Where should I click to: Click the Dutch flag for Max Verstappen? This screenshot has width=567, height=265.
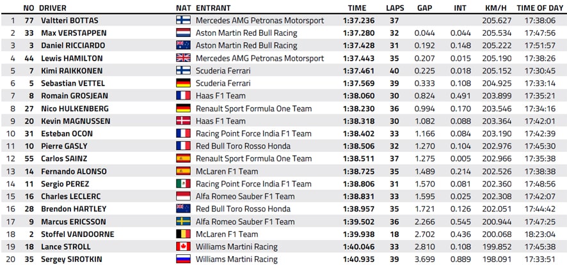click(183, 33)
